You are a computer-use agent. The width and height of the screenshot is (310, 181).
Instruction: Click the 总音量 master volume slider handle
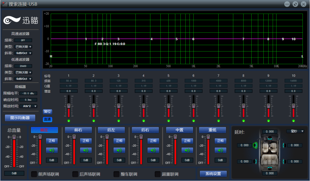point(14,137)
